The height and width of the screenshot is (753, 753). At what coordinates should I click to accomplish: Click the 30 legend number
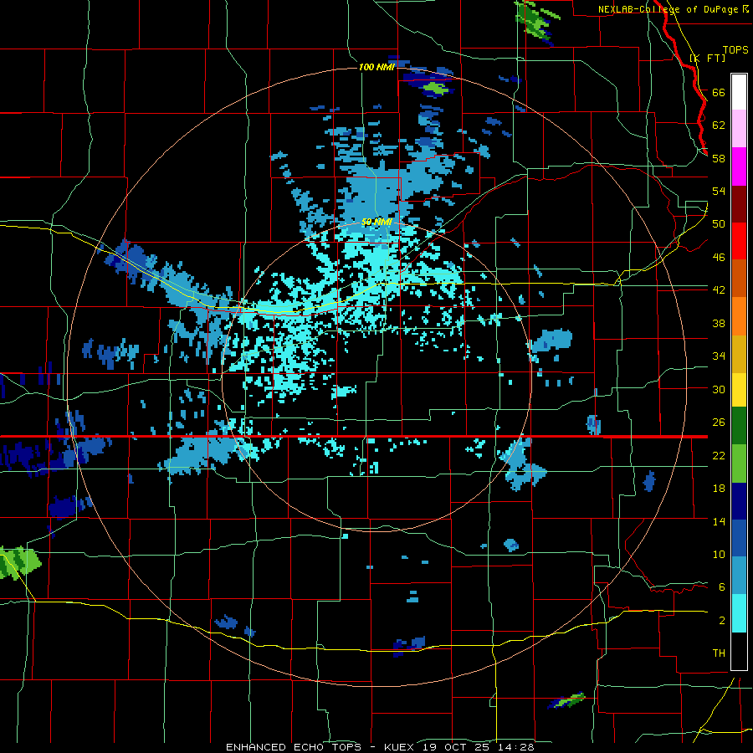[719, 389]
